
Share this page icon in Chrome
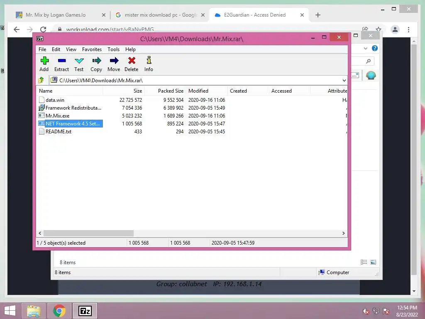click(x=365, y=29)
